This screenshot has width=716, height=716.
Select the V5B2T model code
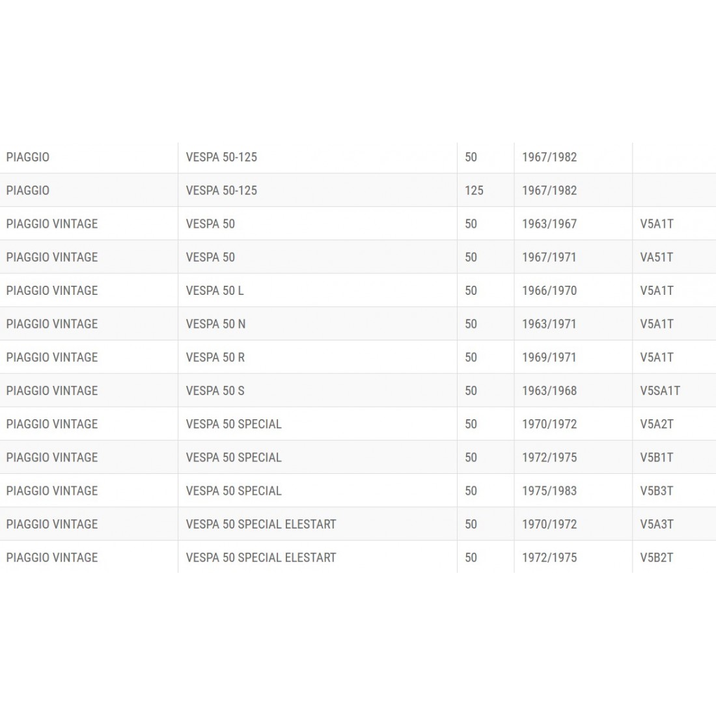click(x=657, y=557)
